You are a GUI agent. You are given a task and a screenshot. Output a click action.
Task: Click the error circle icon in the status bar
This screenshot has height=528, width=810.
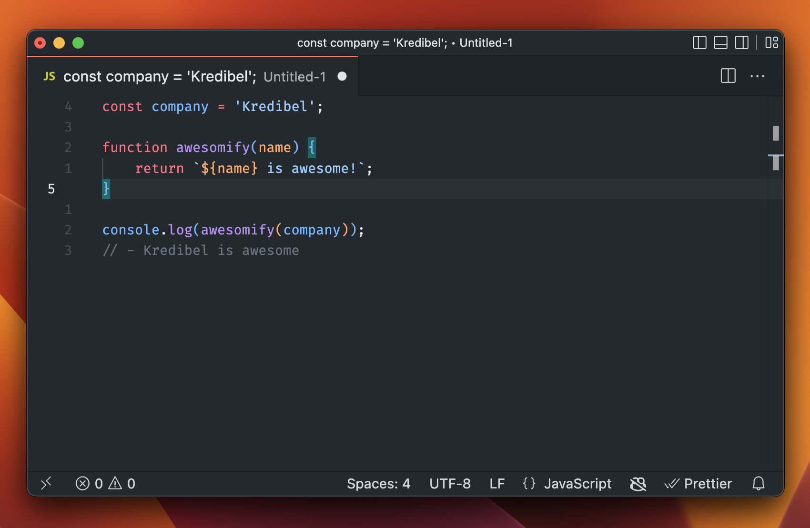tap(83, 483)
